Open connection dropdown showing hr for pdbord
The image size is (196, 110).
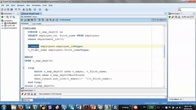[x=159, y=20]
